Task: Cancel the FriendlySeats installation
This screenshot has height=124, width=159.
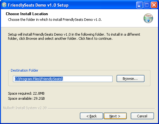Action: [142, 116]
